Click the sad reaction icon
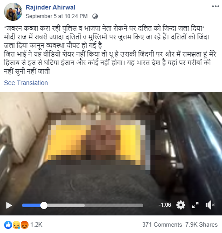The height and width of the screenshot is (233, 222). tap(16, 225)
